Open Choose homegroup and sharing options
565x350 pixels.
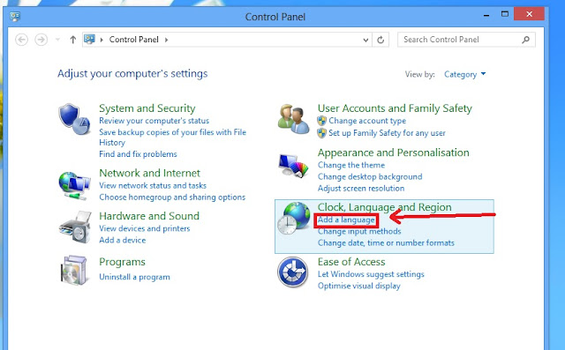[x=172, y=197]
